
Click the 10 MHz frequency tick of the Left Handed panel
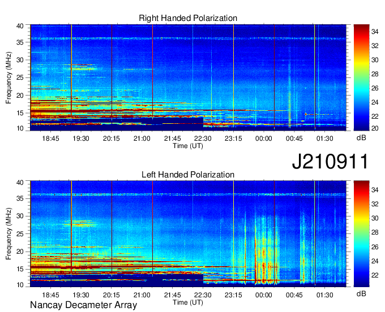(20, 285)
